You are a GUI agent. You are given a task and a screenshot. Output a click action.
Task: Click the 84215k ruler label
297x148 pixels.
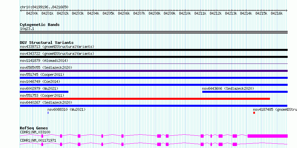(262, 13)
